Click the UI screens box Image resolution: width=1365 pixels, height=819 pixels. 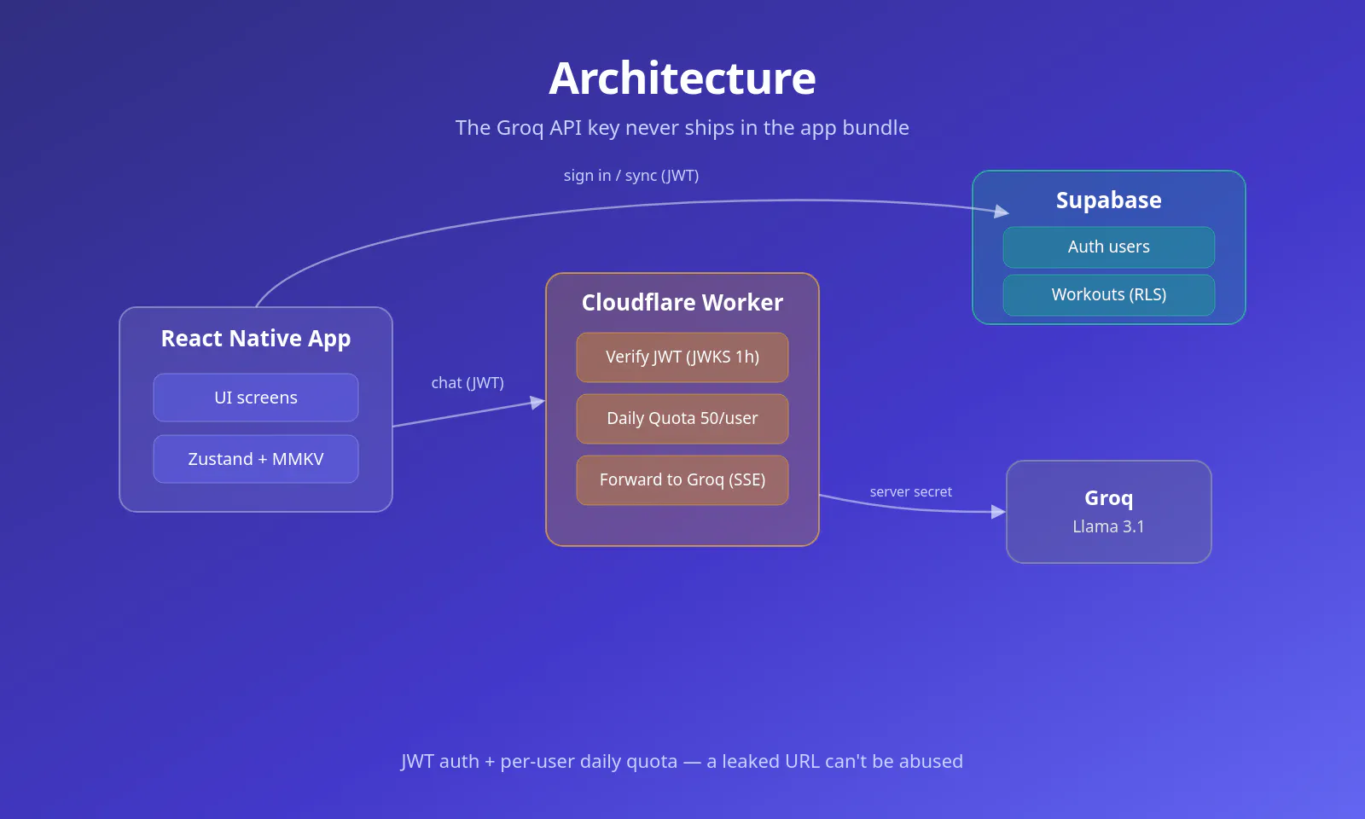[256, 398]
